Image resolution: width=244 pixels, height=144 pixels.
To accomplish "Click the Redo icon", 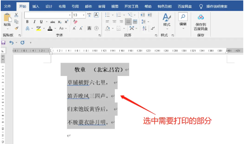I will (x=22, y=42).
